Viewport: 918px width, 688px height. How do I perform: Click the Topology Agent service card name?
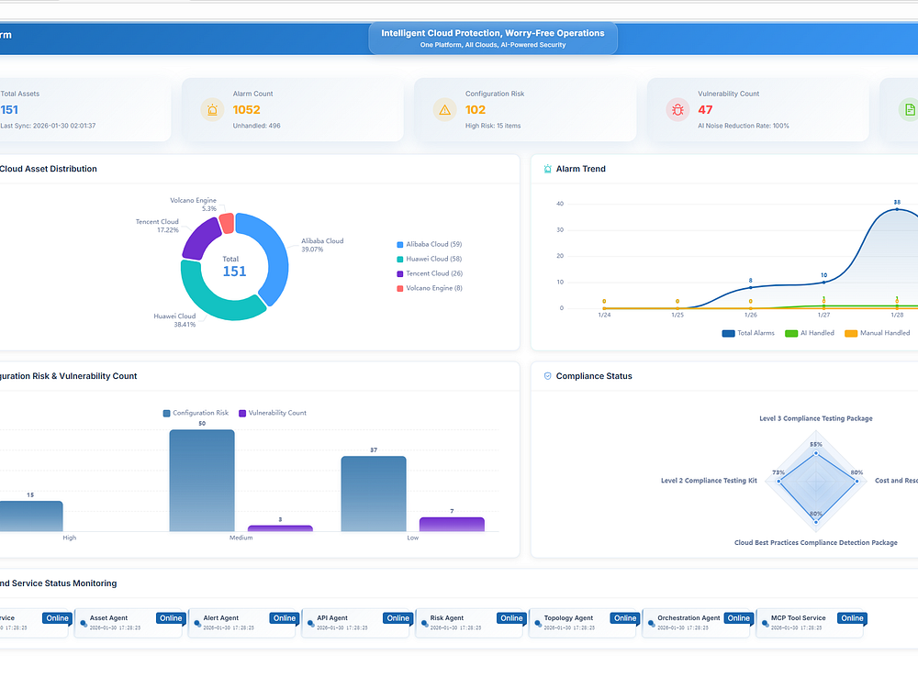[x=568, y=617]
